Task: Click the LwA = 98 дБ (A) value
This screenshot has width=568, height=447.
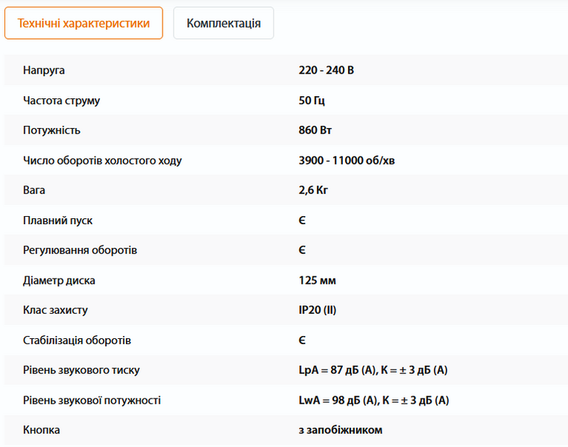Action: [374, 400]
